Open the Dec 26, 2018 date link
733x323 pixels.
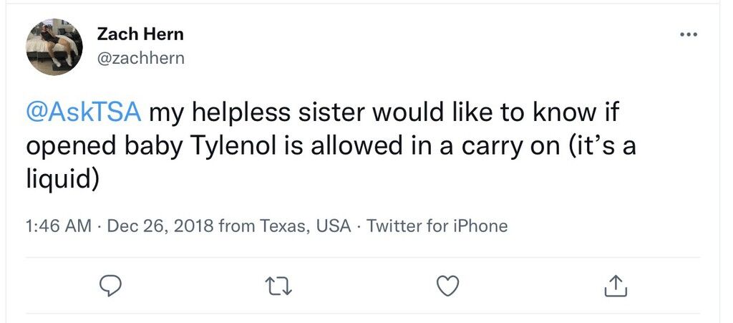pos(161,226)
